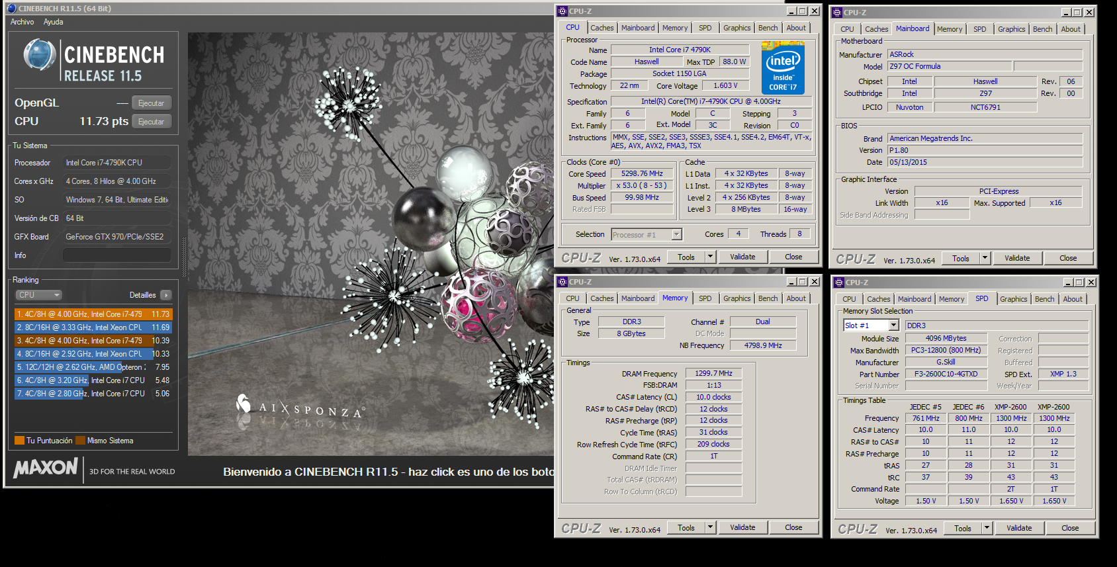Switch to Bench tab in CPU-Z CPU window
The image size is (1117, 567).
(x=768, y=28)
